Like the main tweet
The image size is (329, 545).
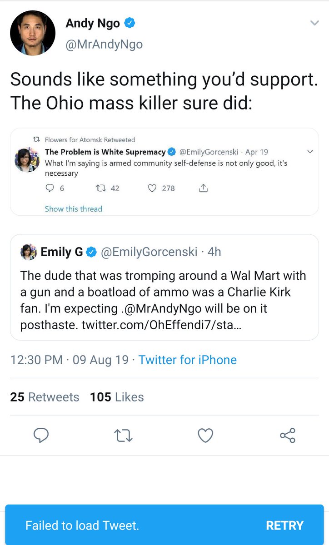tap(205, 436)
